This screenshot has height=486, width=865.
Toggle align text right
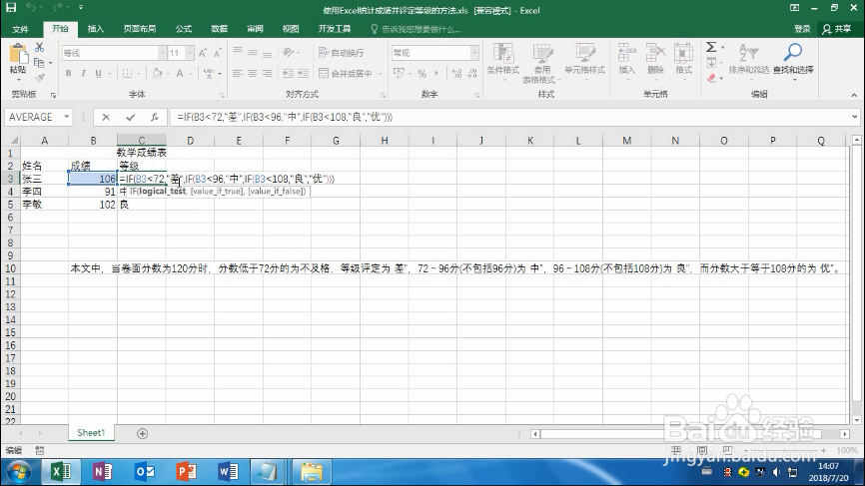[267, 73]
